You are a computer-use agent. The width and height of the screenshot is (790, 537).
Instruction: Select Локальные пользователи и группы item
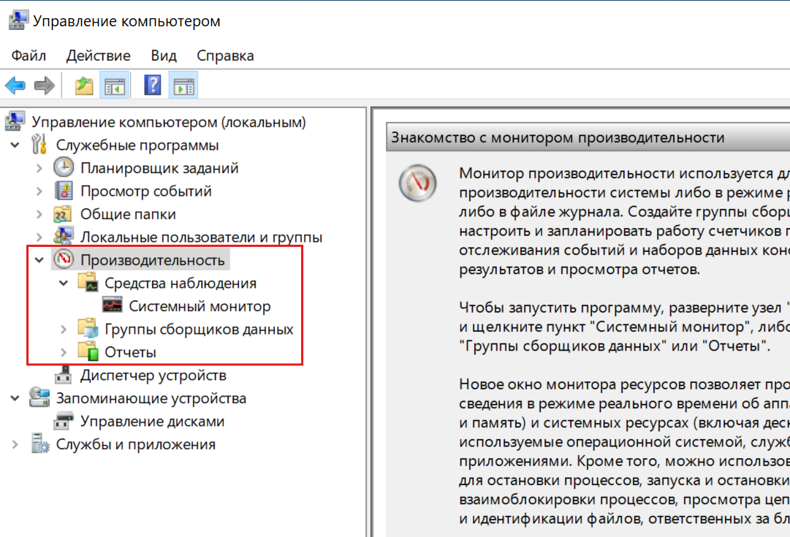[x=201, y=237]
